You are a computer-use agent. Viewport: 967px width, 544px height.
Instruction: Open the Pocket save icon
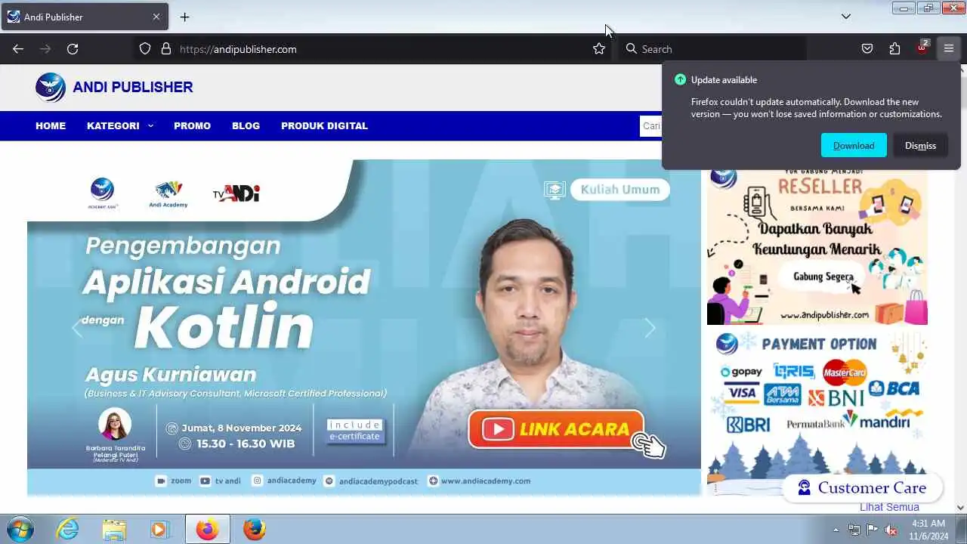pos(867,49)
